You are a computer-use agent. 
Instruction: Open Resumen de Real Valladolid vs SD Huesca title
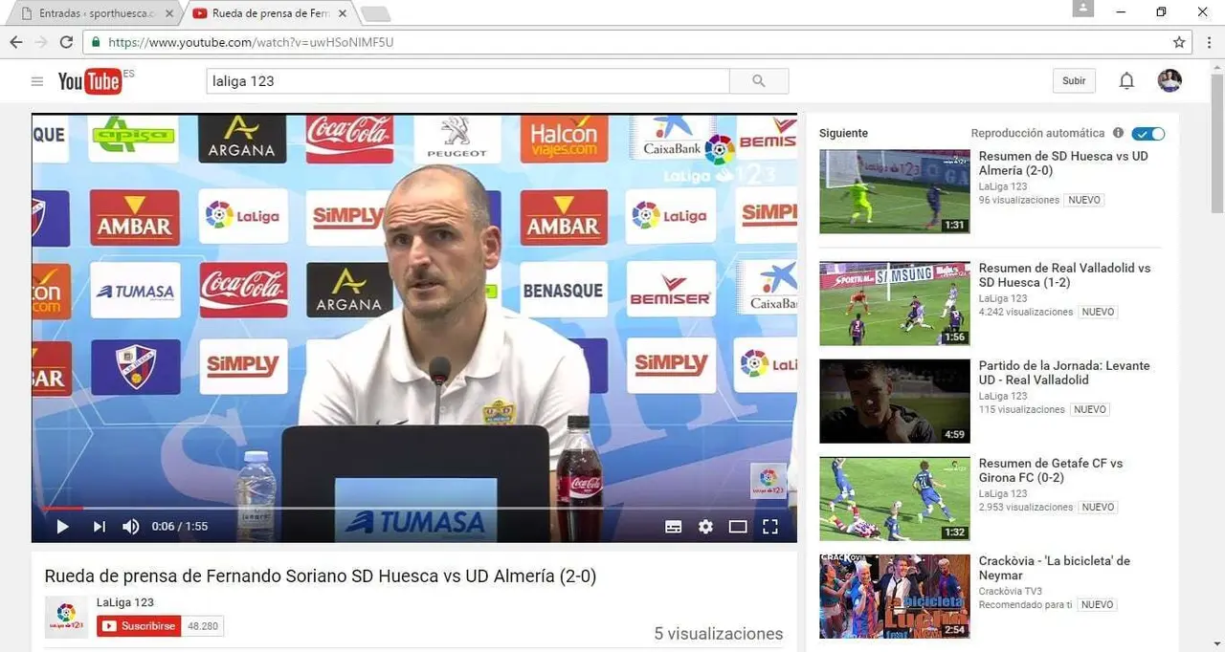(x=1064, y=275)
